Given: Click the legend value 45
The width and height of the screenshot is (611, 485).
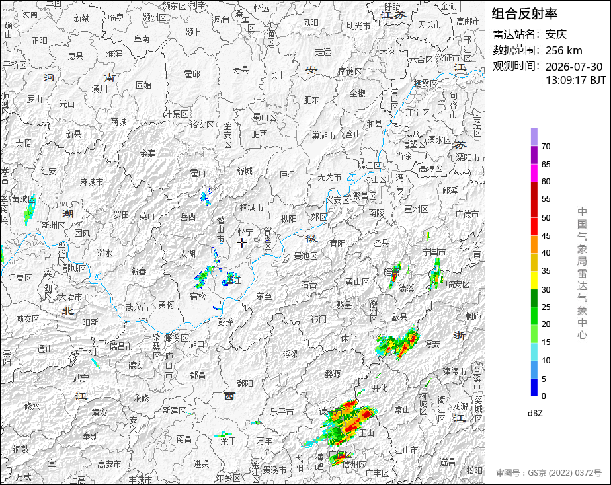Looking at the screenshot, I should [546, 235].
